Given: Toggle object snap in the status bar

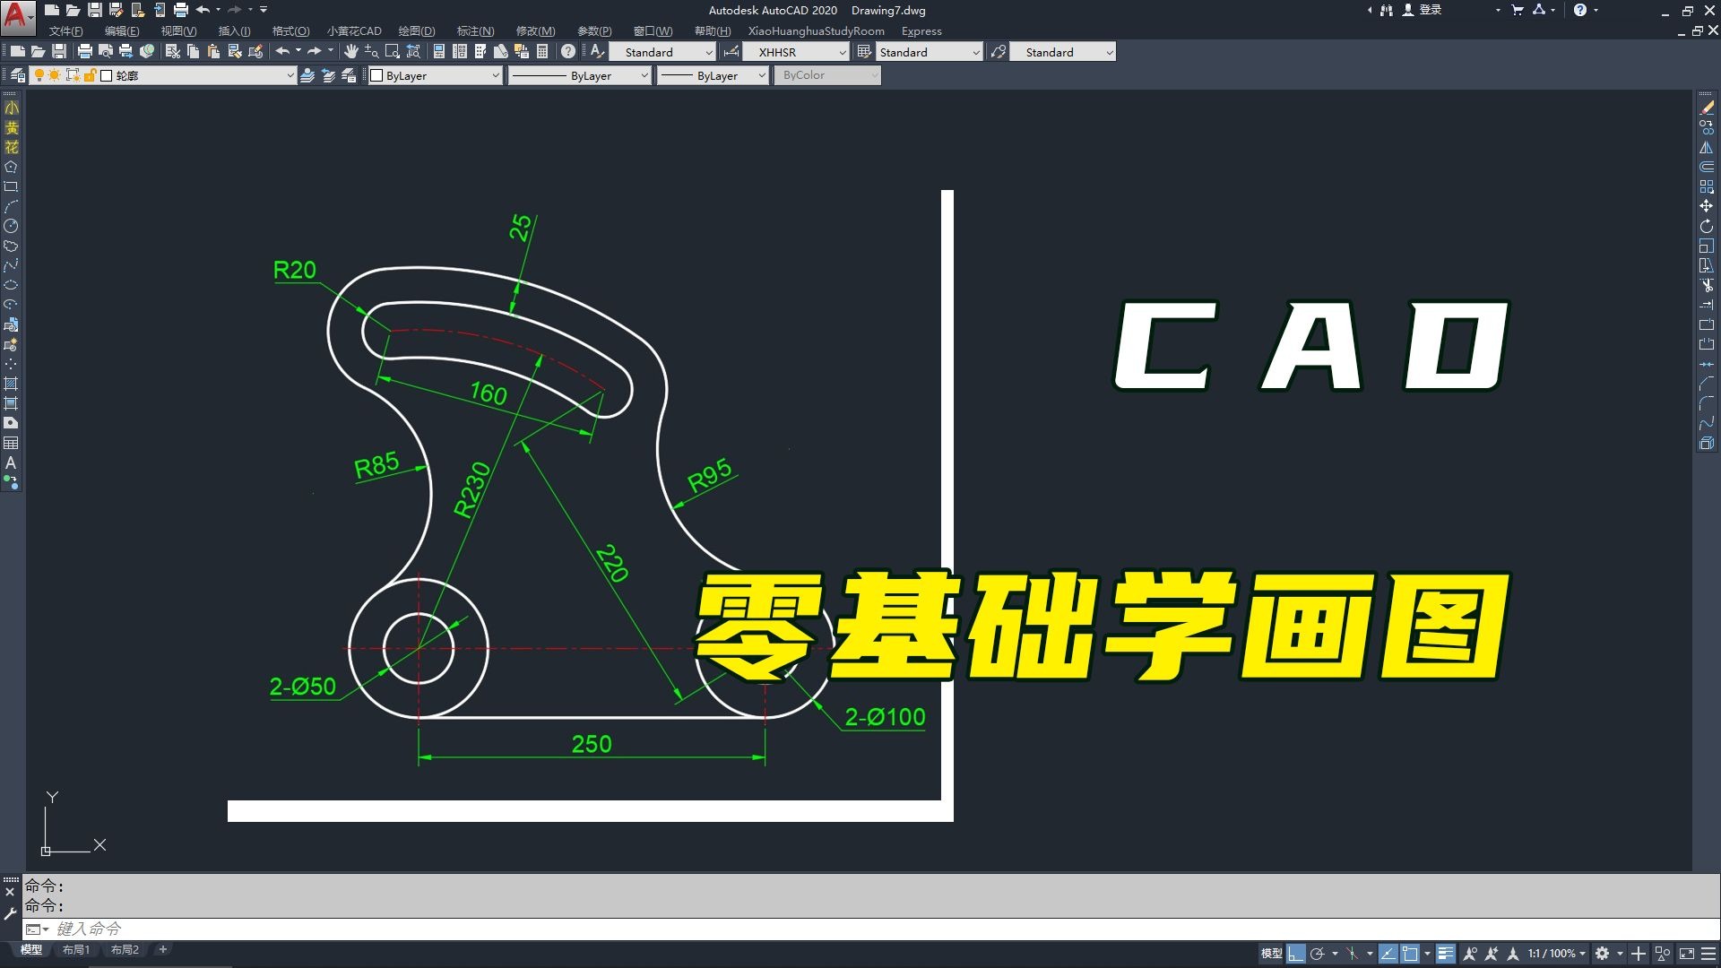Looking at the screenshot, I should 1410,954.
